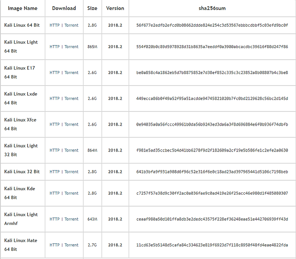Click the sha256sum starting with c7257f57
Image resolution: width=296 pixels, height=259 pixels.
pyautogui.click(x=212, y=193)
